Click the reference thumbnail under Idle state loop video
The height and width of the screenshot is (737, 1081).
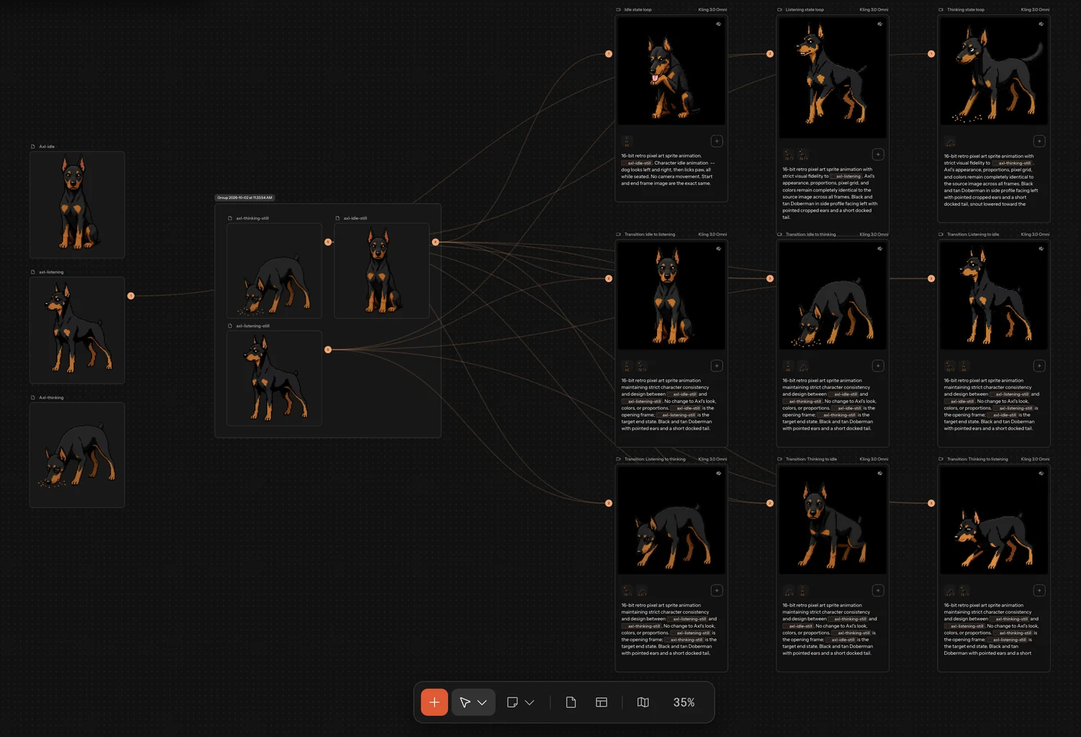pos(627,141)
